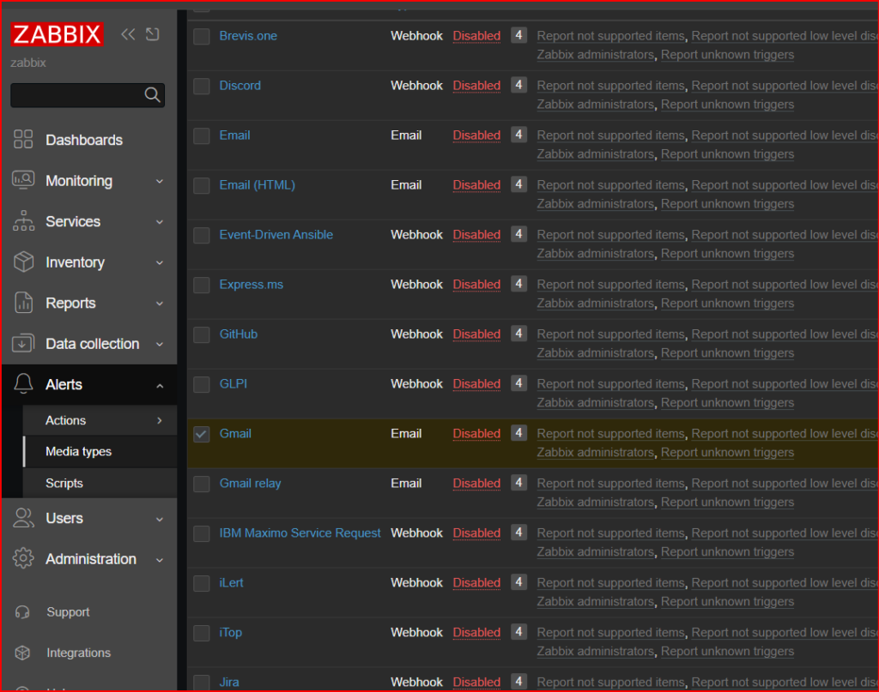Screen dimensions: 879x692
Task: Click the Administration gear icon
Action: (23, 558)
